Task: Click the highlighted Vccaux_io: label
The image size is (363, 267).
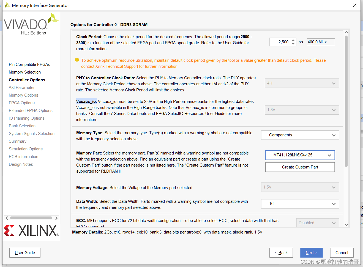Action: (x=86, y=101)
